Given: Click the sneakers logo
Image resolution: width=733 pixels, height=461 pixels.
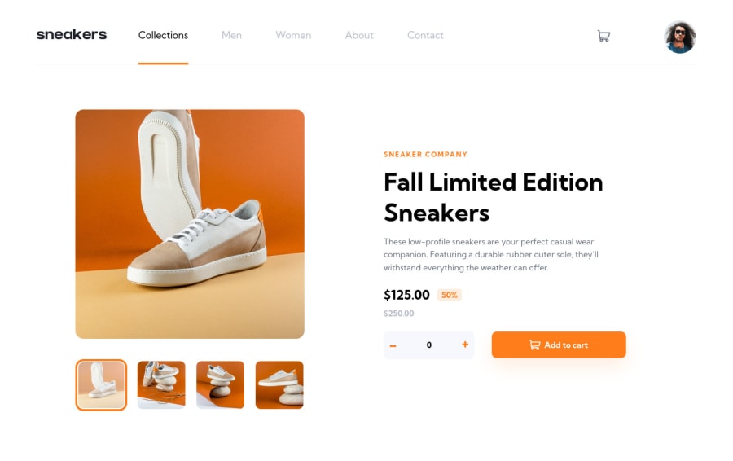Looking at the screenshot, I should coord(72,34).
